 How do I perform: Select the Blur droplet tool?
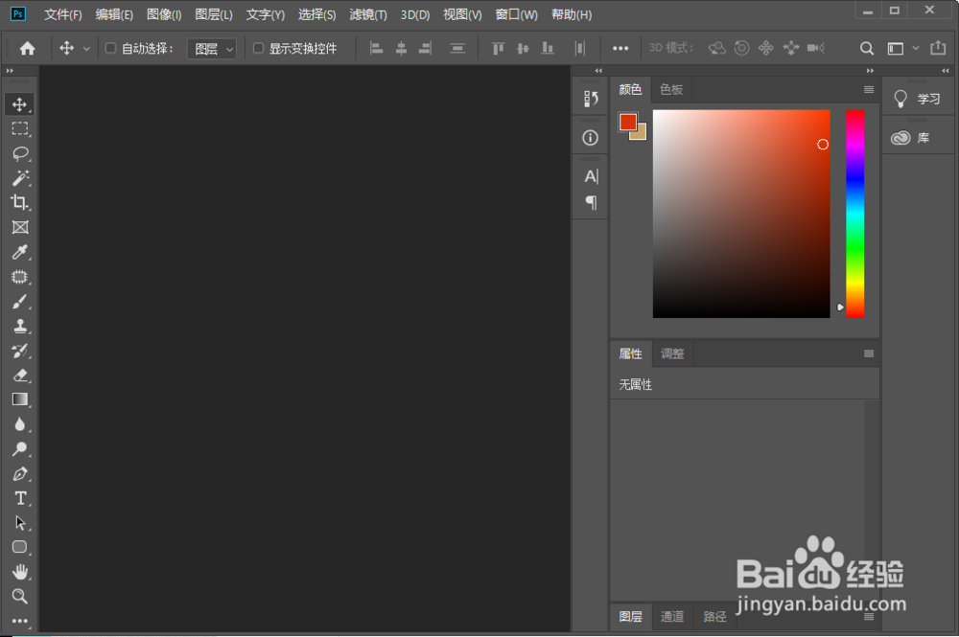pos(19,424)
